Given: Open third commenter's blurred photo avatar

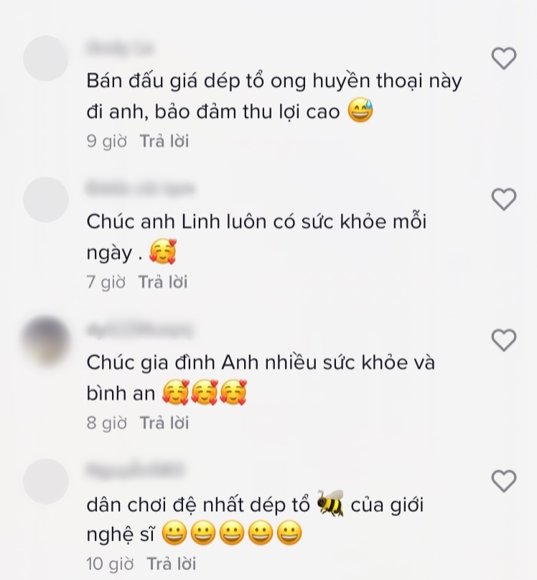Looking at the screenshot, I should pos(46,341).
